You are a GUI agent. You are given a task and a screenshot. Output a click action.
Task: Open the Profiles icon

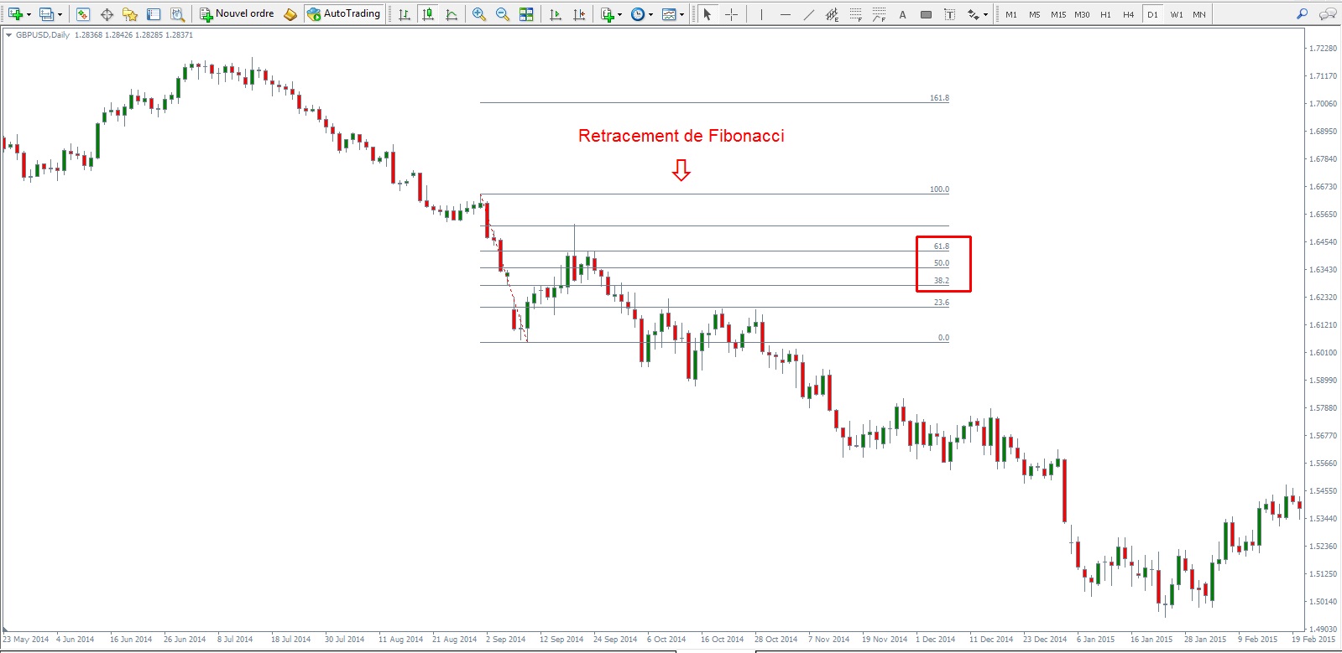pos(46,14)
